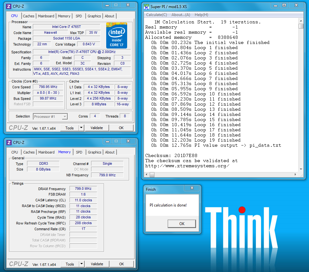Close the Finish dialog with X
Screen dimensions: 309x272
[x=192, y=188]
